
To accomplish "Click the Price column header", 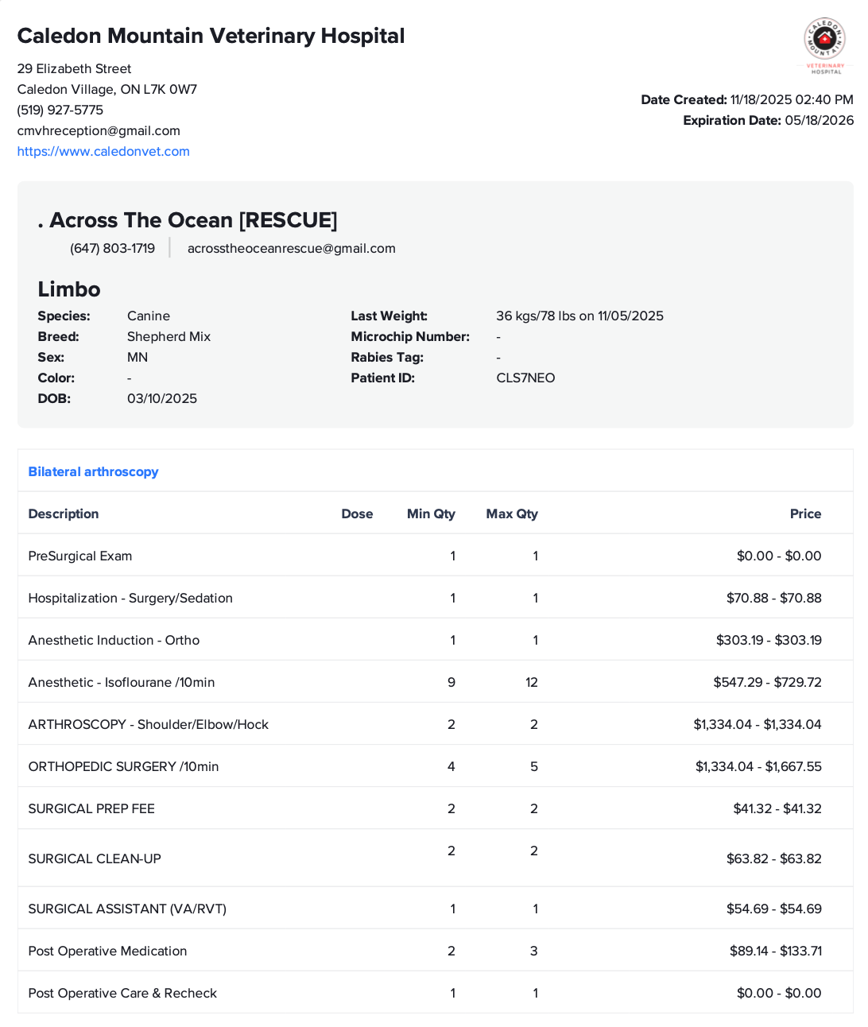I will pyautogui.click(x=805, y=513).
